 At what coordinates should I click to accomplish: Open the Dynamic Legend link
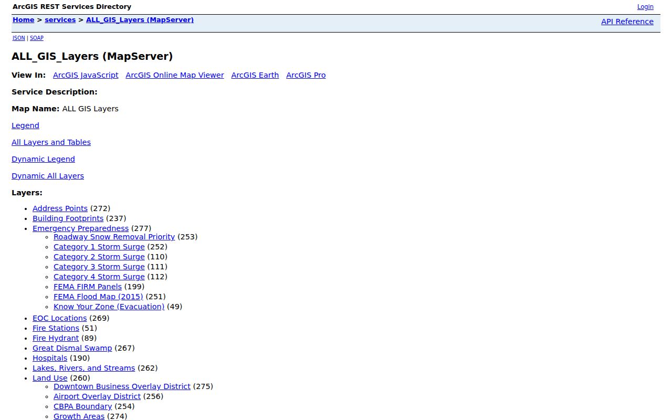(43, 159)
